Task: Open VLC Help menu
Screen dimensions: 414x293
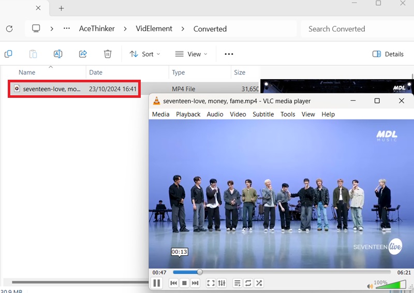Action: coord(328,114)
